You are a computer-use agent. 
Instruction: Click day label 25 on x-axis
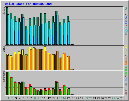coord(98,98)
